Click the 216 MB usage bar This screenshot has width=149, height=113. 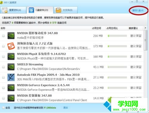click(x=117, y=36)
